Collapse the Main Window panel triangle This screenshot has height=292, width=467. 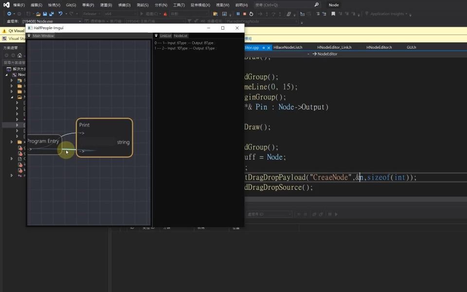(29, 36)
